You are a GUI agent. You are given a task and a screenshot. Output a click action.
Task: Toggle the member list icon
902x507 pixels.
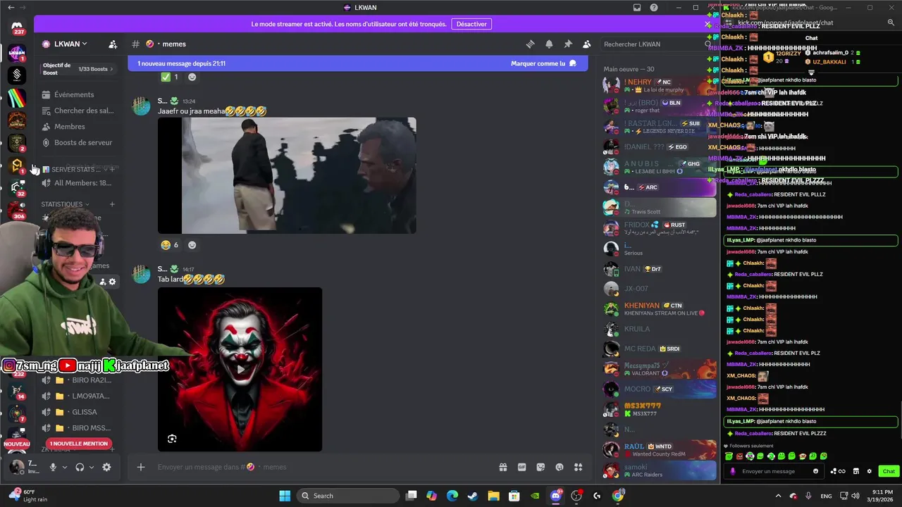(586, 44)
